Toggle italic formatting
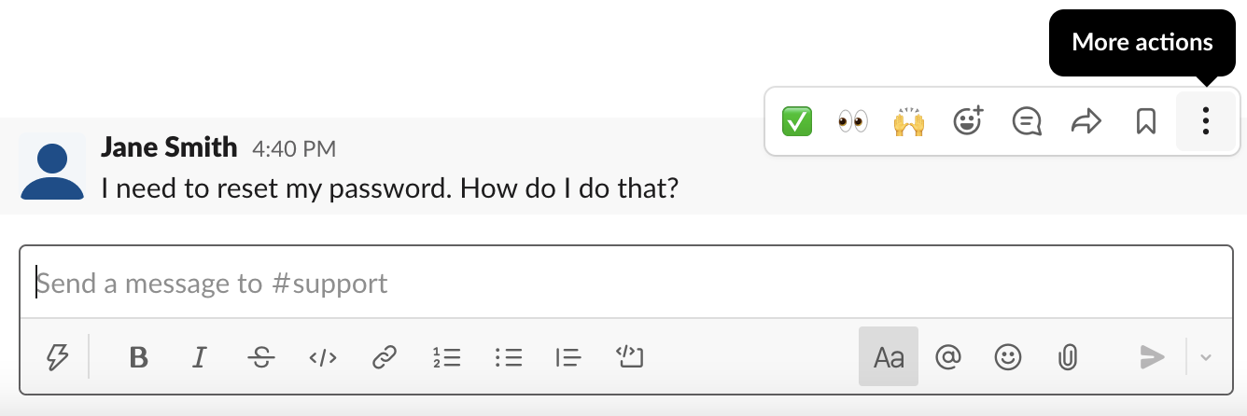 (199, 356)
